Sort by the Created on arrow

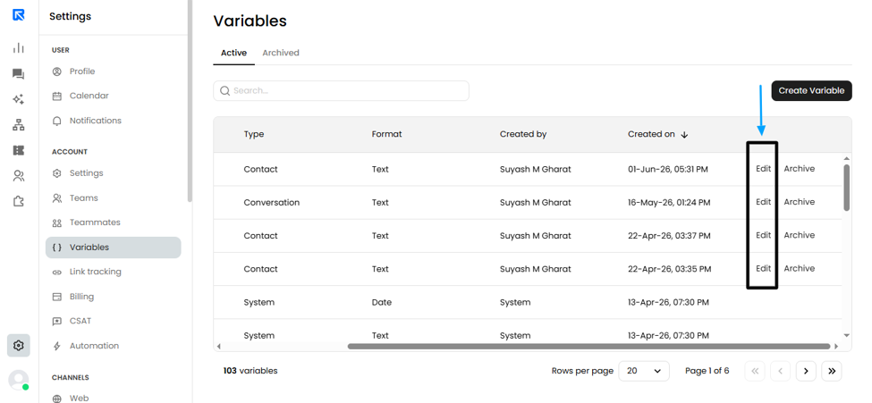684,135
